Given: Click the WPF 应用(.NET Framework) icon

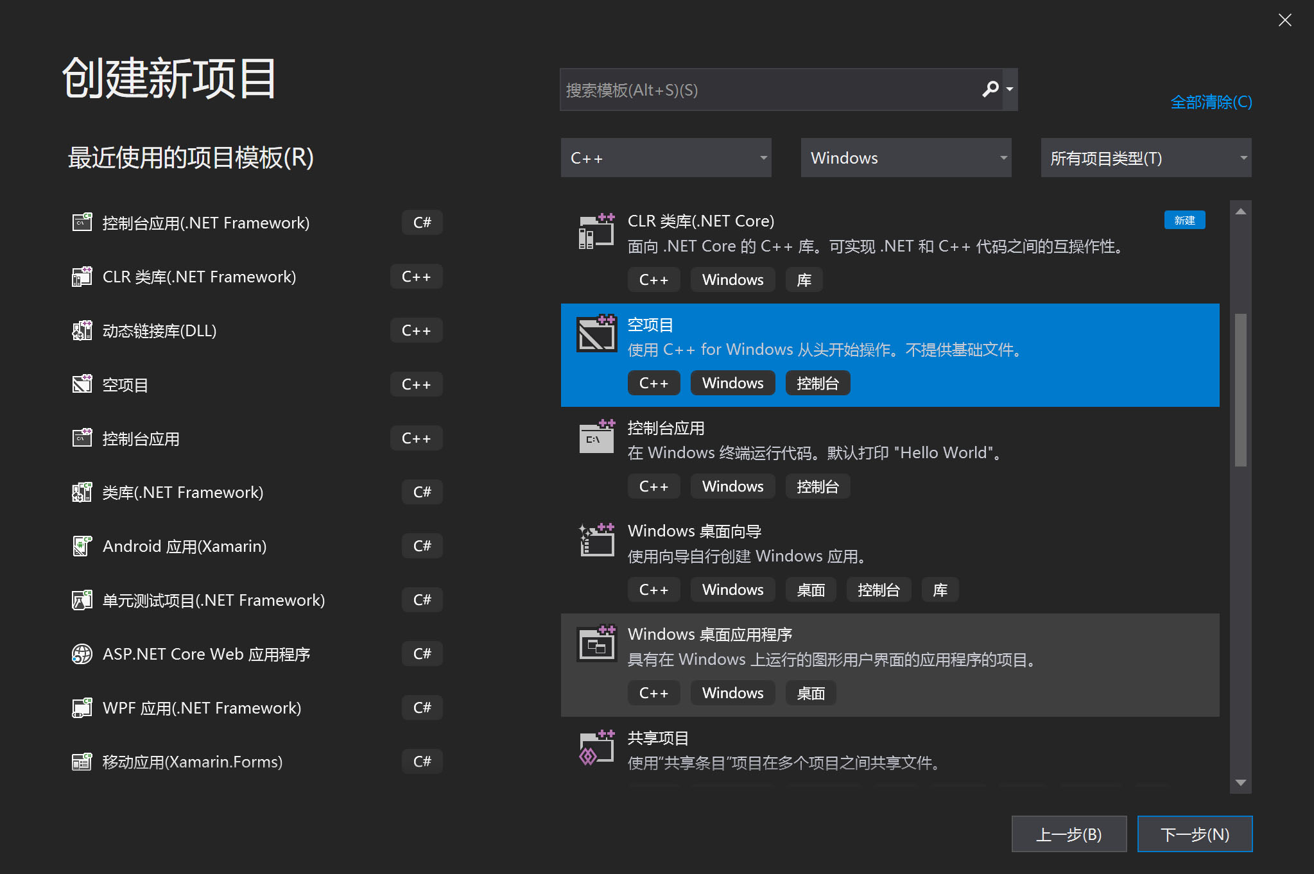Looking at the screenshot, I should pyautogui.click(x=82, y=707).
